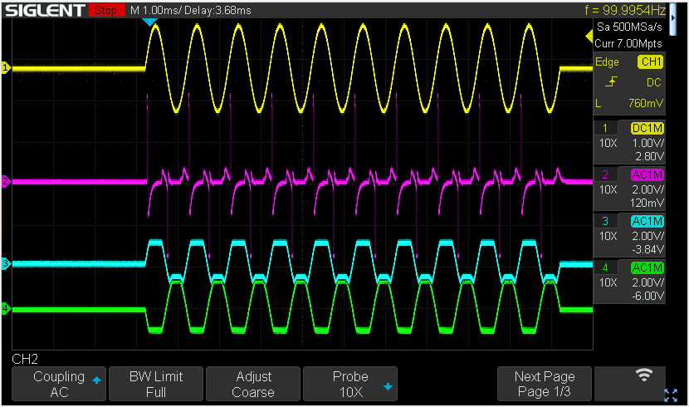The image size is (689, 407).
Task: Click channel 4 offset -6.00V
Action: click(x=648, y=296)
